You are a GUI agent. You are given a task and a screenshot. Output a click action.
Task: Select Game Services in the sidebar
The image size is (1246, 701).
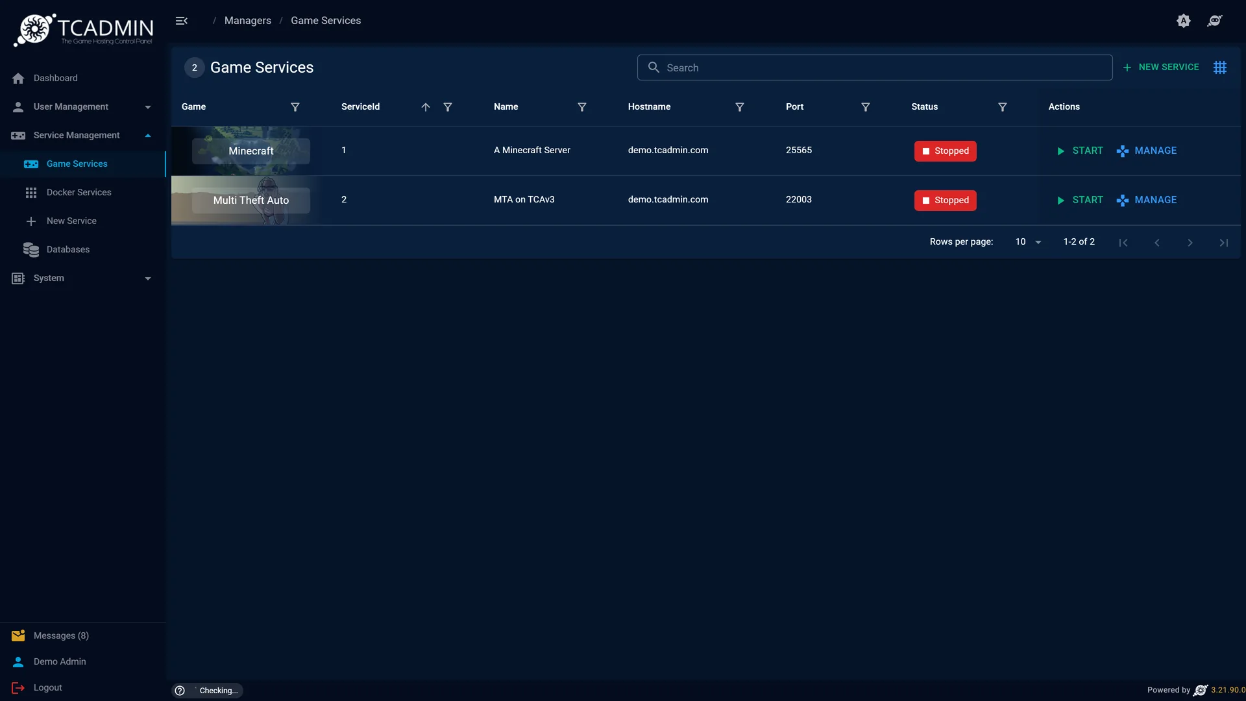click(82, 164)
